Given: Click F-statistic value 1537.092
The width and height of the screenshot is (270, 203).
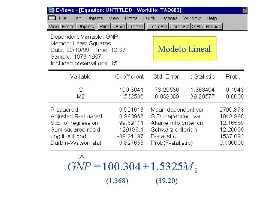Looking at the screenshot, I should coord(232,136).
